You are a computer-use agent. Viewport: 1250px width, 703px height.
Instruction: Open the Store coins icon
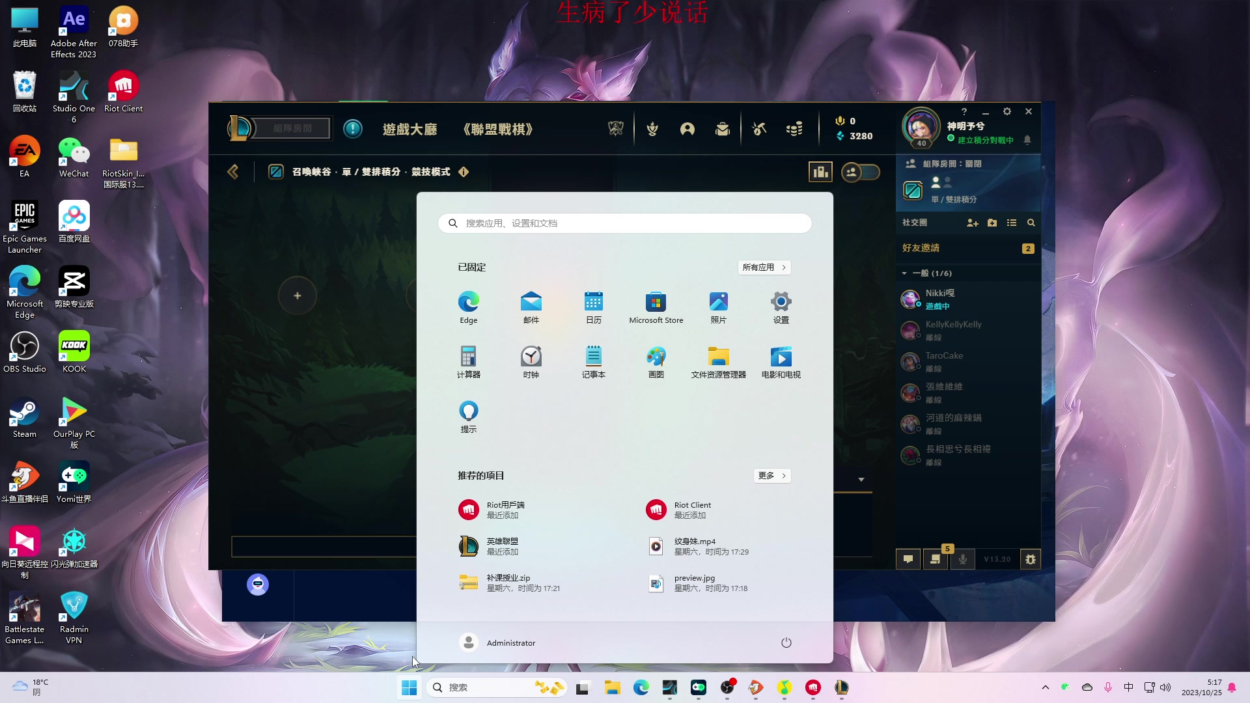pos(794,129)
